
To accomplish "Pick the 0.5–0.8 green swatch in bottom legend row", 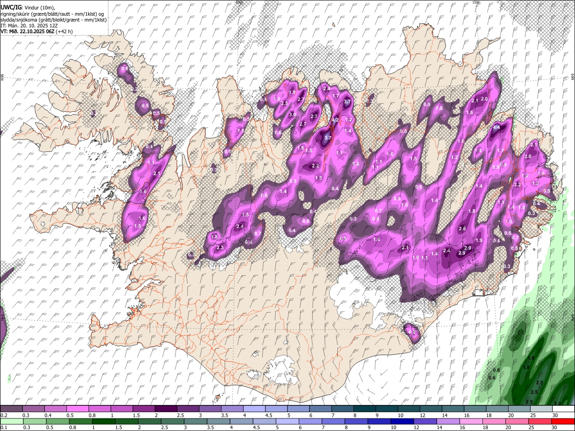I will tap(57, 422).
